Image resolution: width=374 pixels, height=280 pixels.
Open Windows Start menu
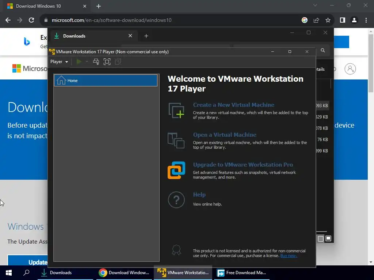[9, 273]
